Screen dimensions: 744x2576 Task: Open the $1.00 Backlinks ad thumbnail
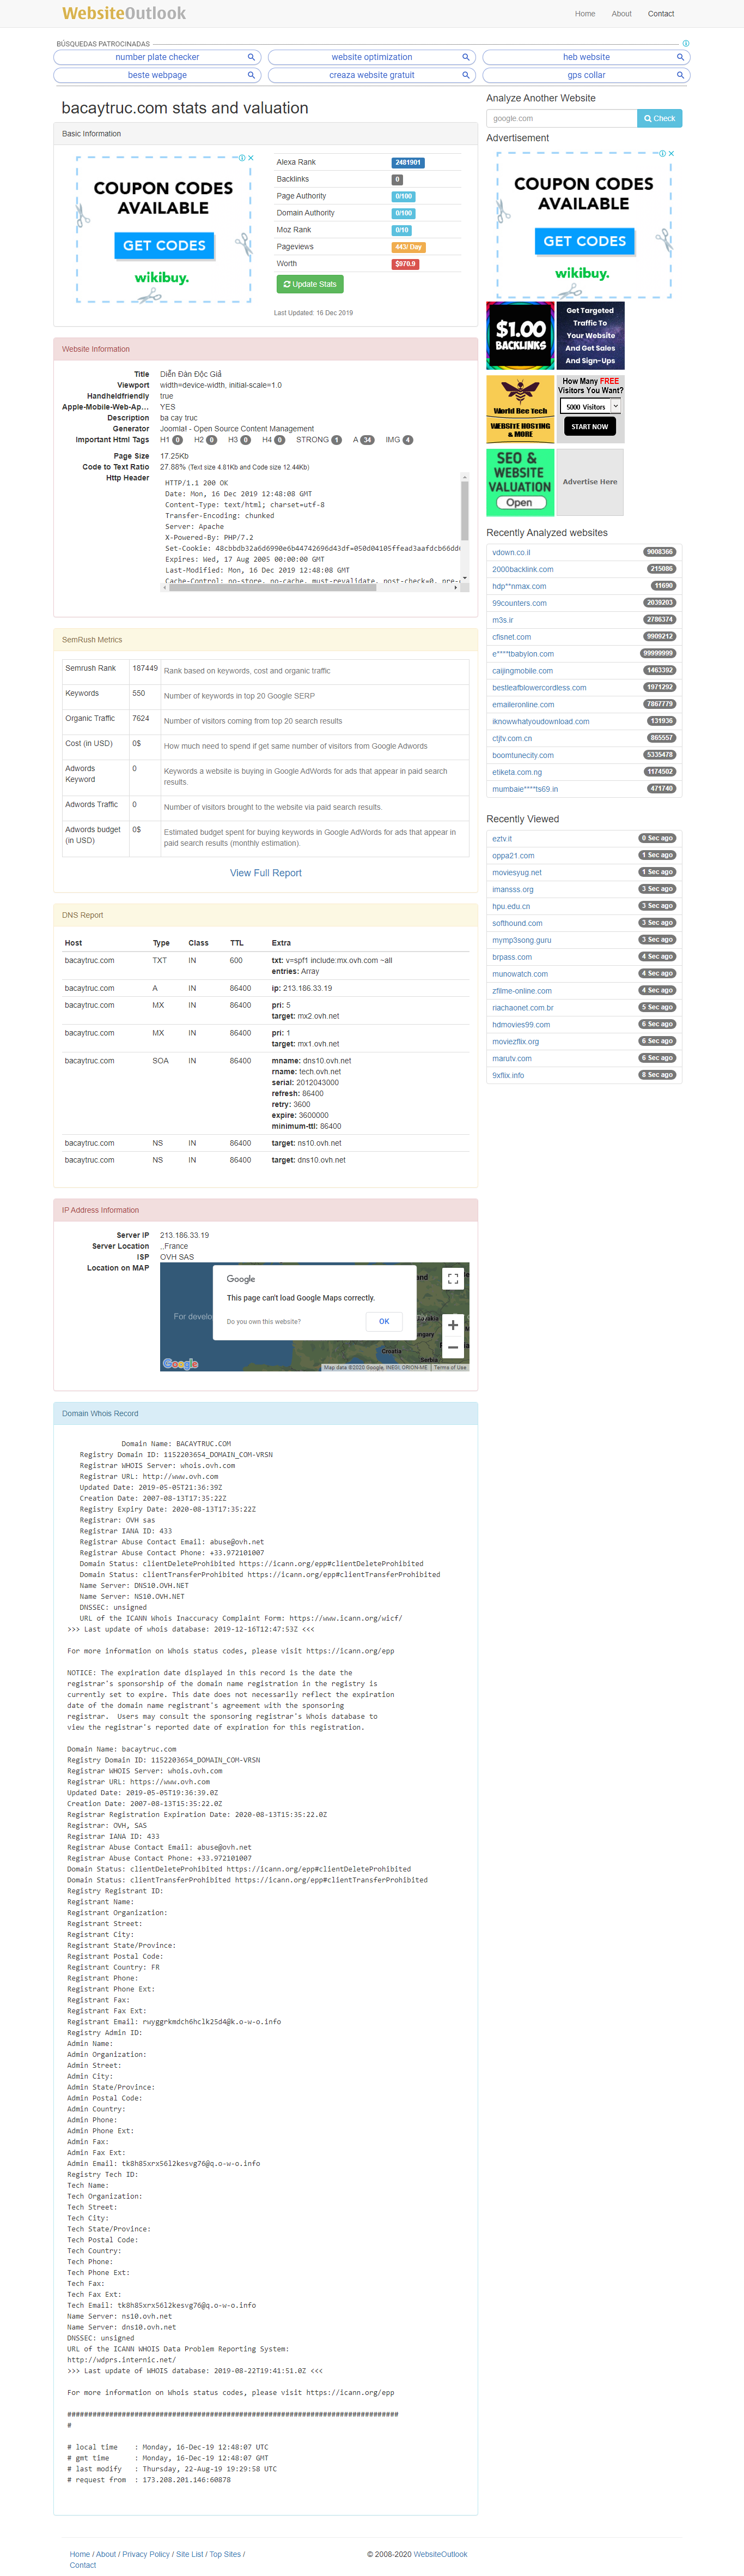(520, 335)
